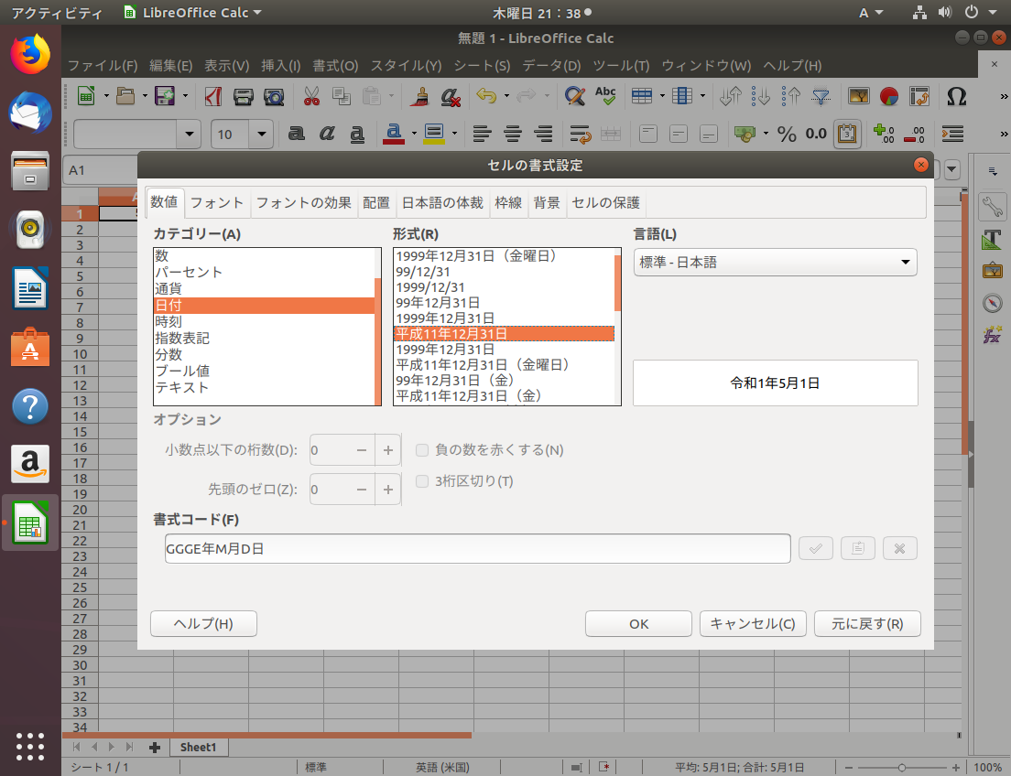Image resolution: width=1011 pixels, height=776 pixels.
Task: Click the キャンセル button
Action: tap(753, 624)
